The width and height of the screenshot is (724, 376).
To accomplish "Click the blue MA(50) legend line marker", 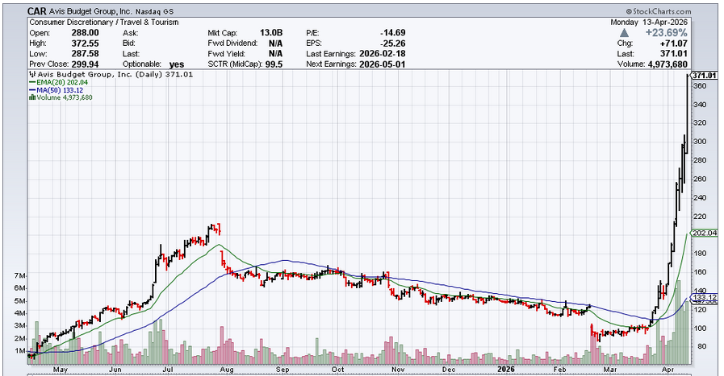I will tap(32, 90).
